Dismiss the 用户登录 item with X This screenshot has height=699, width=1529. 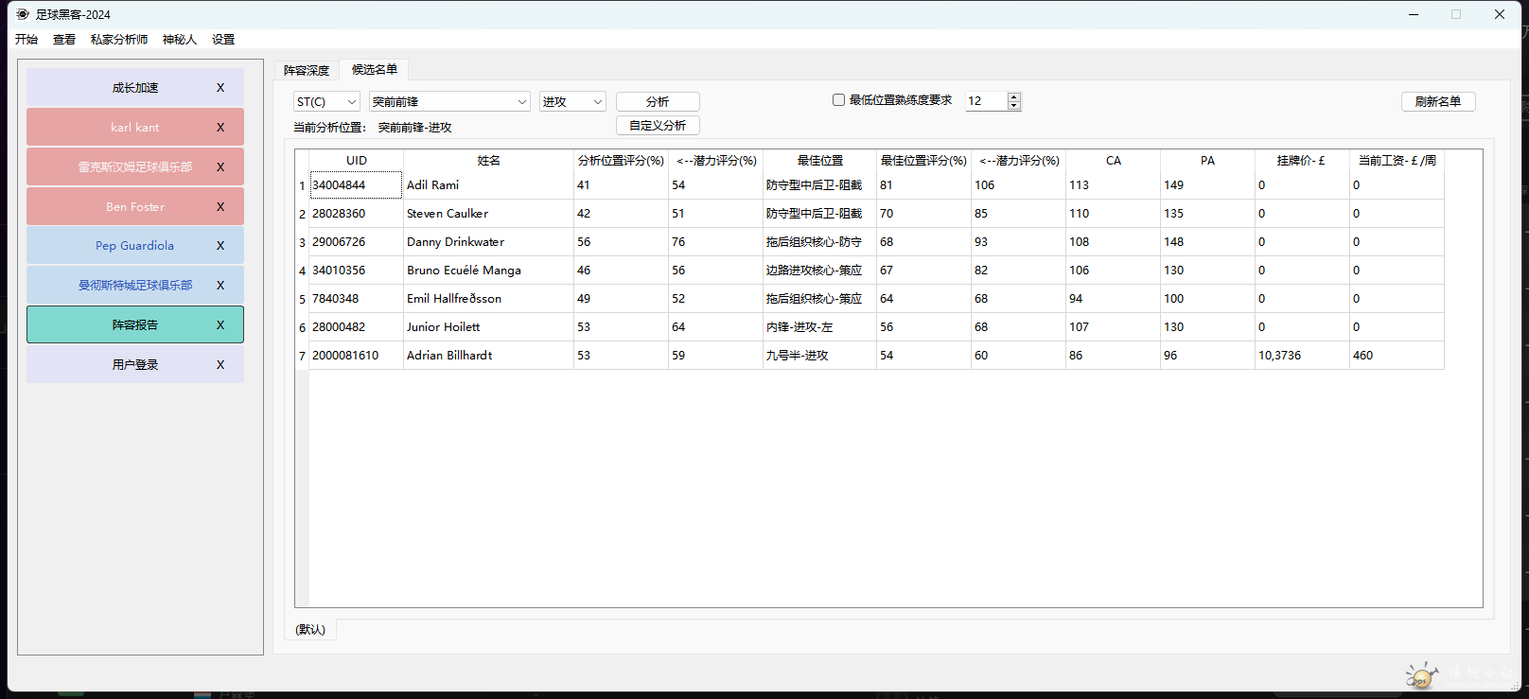(220, 365)
